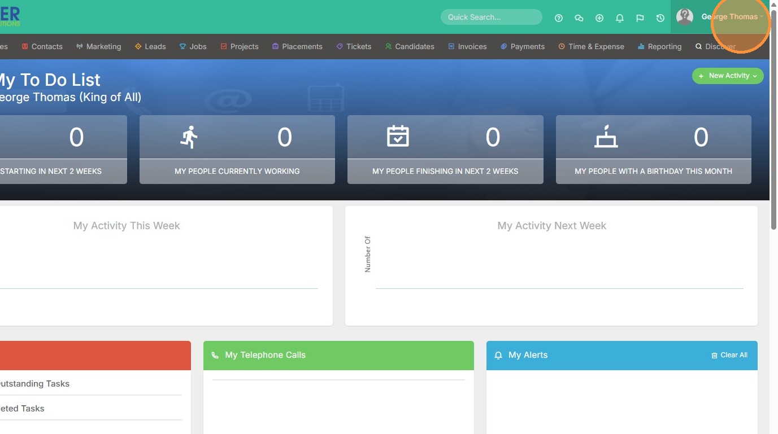This screenshot has height=434, width=778.
Task: Click the "STARTING IN NEXT 2 WEEKS" card label
Action: pos(51,171)
